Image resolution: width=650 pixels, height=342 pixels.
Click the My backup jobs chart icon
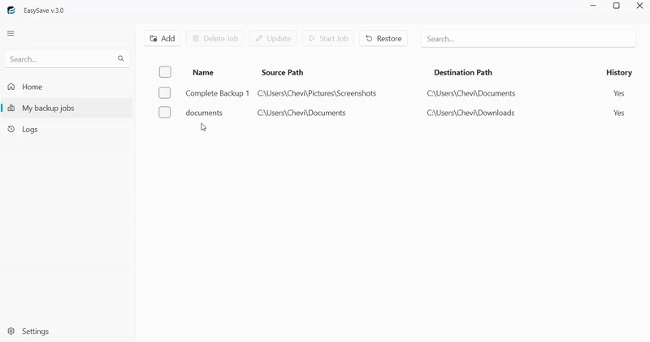(11, 108)
